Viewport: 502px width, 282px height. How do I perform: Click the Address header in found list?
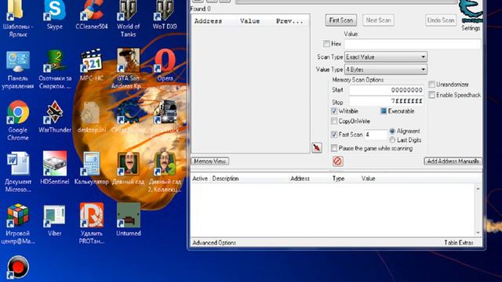pyautogui.click(x=208, y=21)
